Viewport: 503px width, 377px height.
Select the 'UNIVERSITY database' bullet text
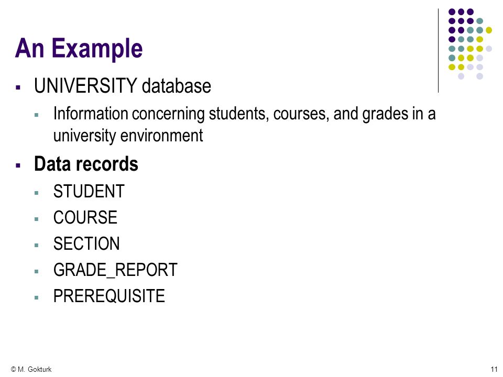pos(123,86)
